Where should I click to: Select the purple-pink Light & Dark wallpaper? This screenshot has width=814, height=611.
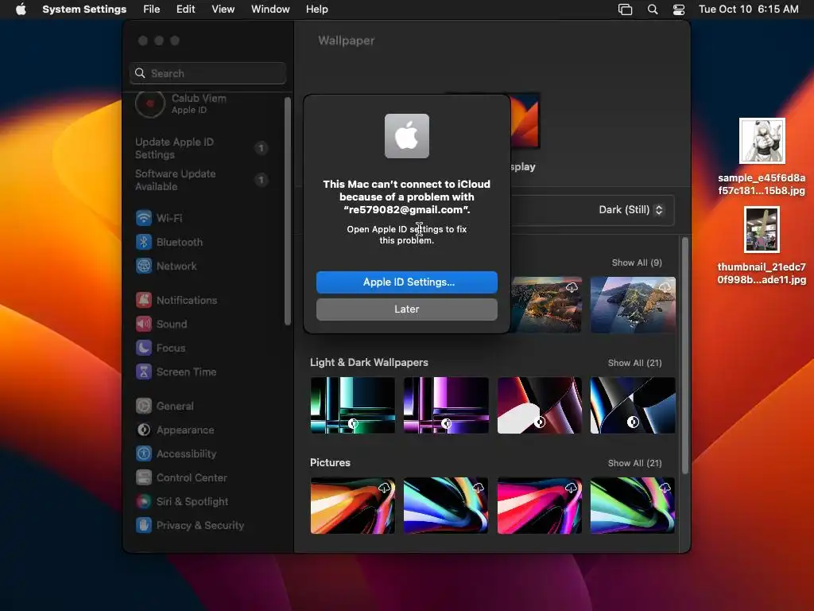pyautogui.click(x=446, y=405)
